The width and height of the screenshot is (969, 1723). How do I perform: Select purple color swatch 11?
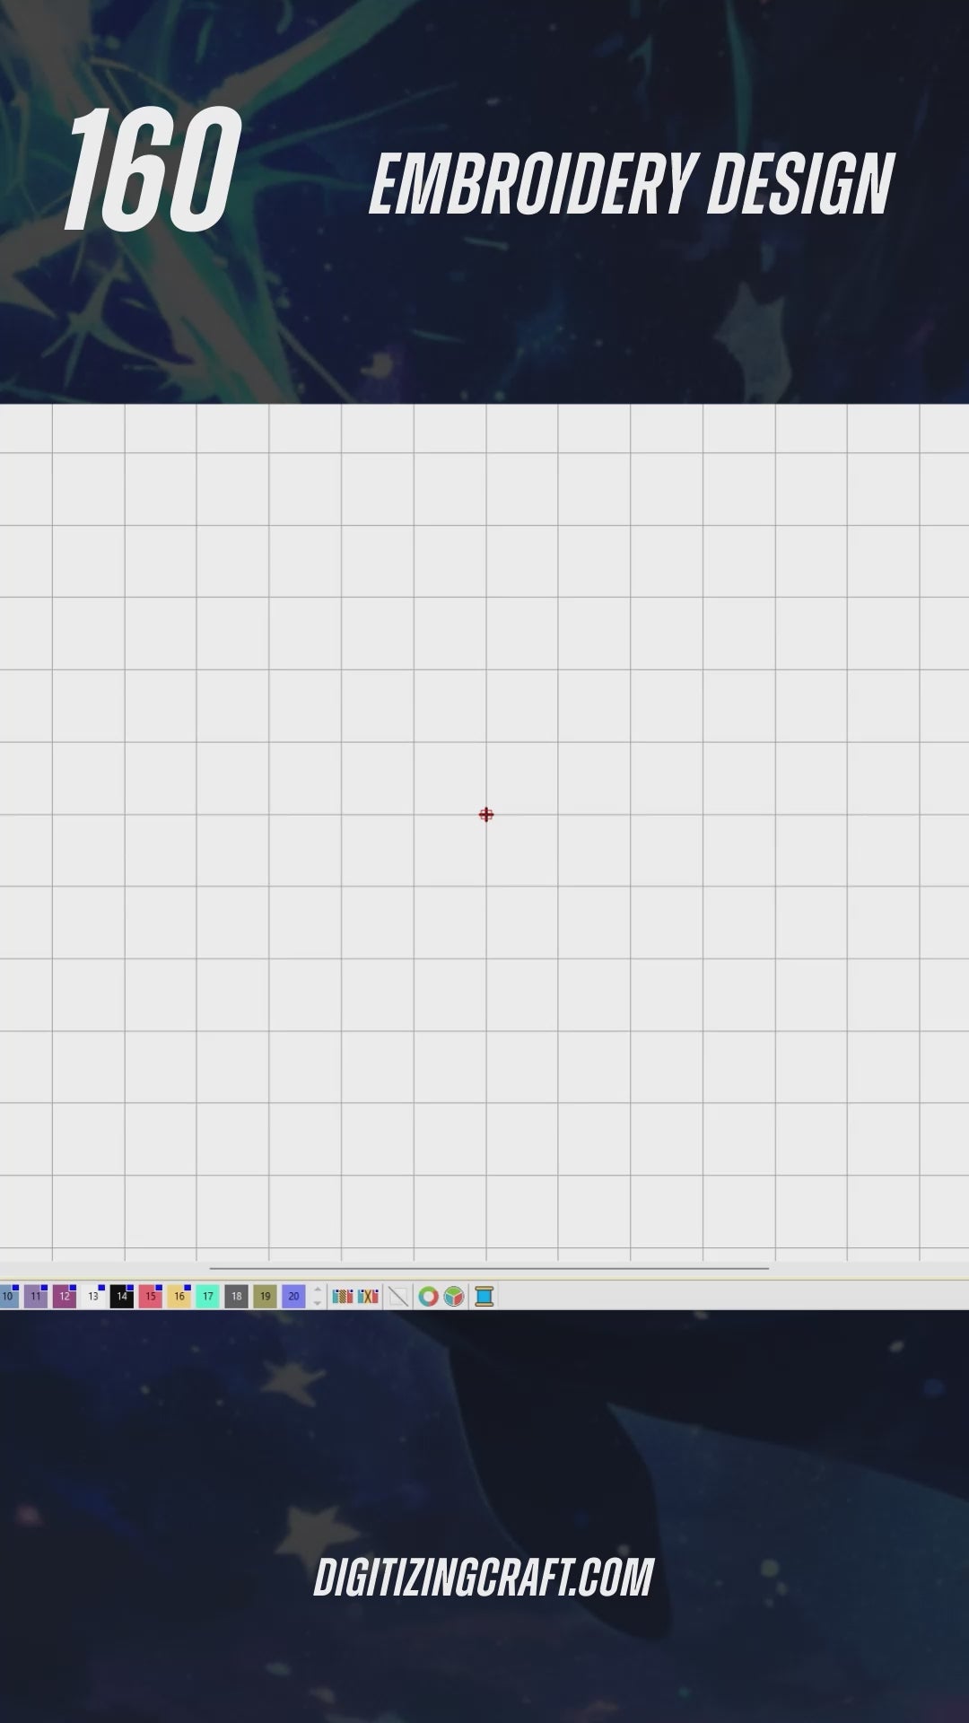click(x=36, y=1297)
